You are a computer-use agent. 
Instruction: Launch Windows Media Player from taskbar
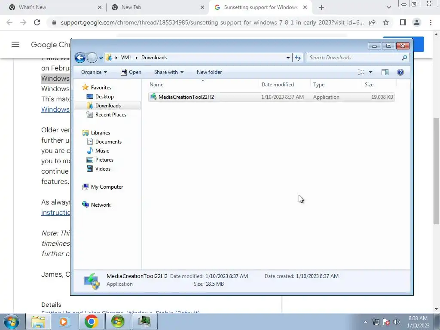(64, 321)
